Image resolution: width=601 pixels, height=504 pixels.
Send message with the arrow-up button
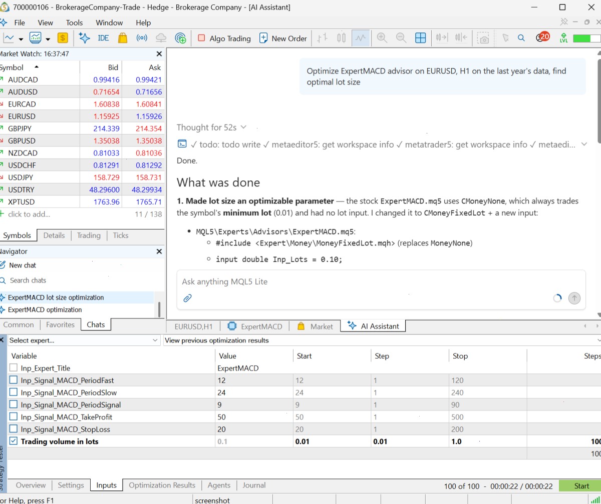tap(574, 298)
